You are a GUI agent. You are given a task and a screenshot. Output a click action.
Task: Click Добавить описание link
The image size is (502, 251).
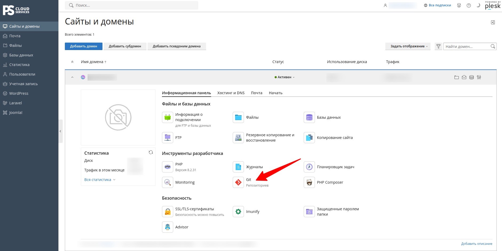click(477, 244)
